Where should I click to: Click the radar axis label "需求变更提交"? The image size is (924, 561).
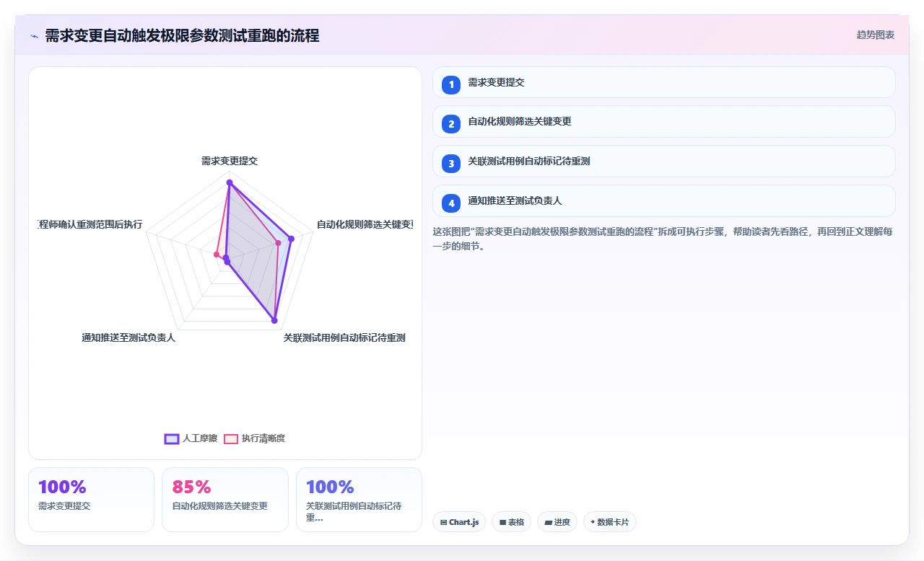point(230,161)
